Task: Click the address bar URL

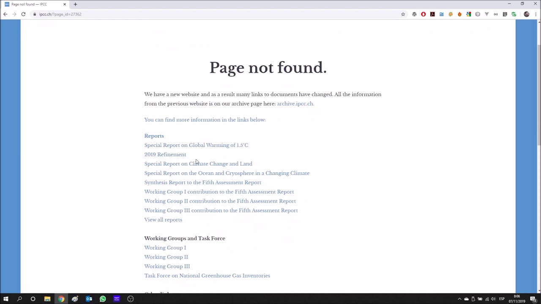Action: point(60,14)
